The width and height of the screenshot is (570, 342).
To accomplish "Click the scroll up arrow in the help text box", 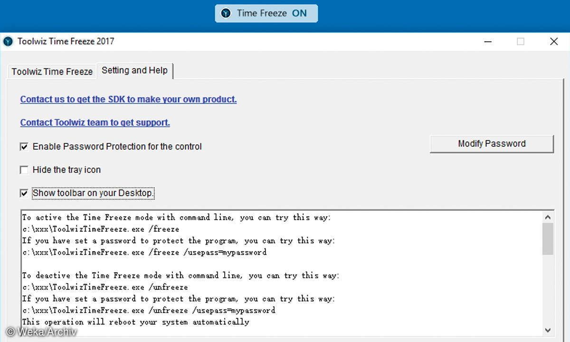I will [x=548, y=217].
